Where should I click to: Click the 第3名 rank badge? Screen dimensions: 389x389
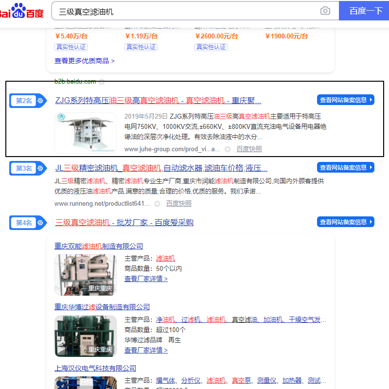(x=28, y=168)
